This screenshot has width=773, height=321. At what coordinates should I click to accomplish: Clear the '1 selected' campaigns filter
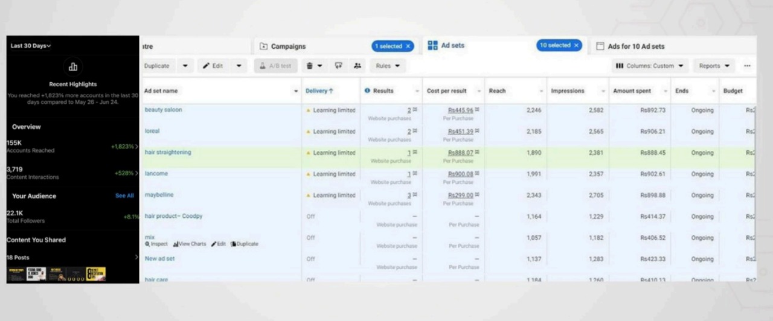point(408,46)
